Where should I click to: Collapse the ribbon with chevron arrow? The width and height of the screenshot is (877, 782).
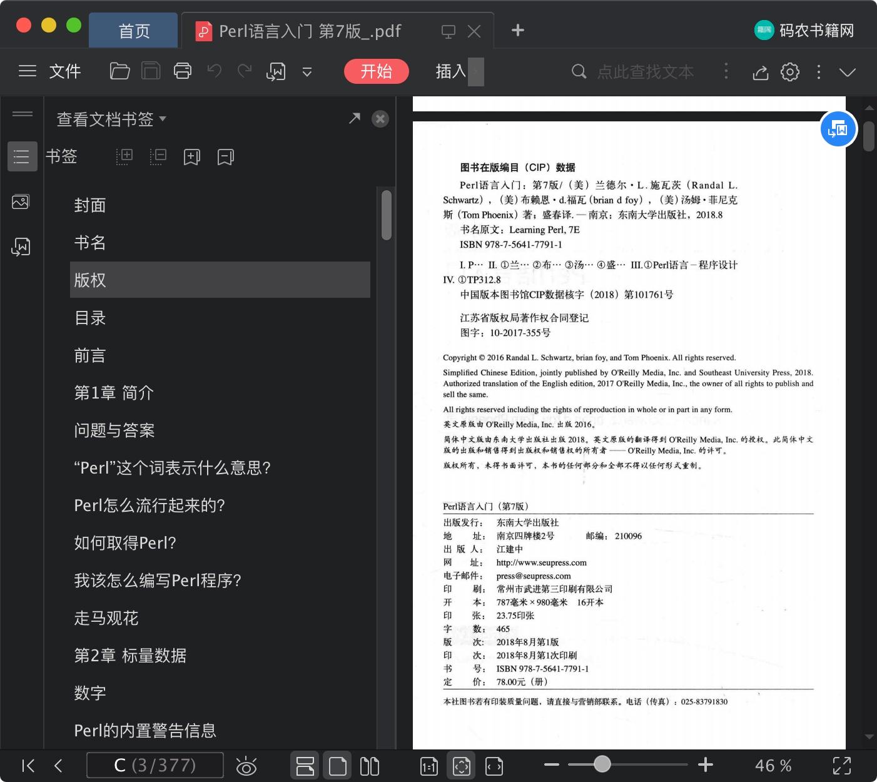(x=848, y=73)
